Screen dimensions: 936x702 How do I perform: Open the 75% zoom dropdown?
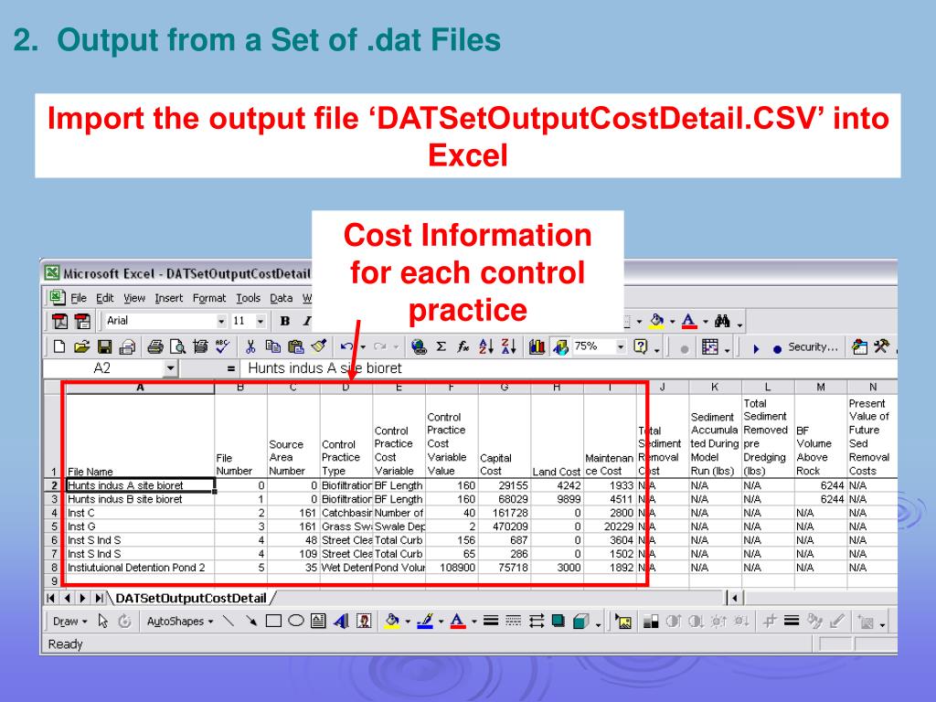click(x=621, y=346)
